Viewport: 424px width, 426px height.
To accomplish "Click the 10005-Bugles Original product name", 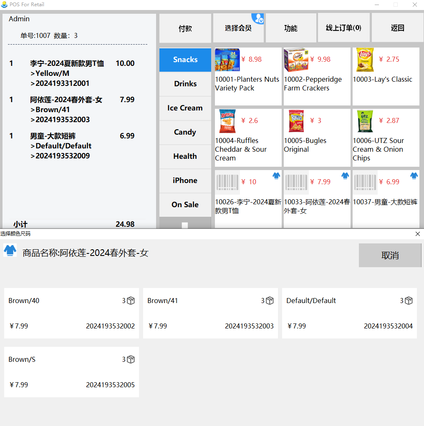I will click(305, 145).
